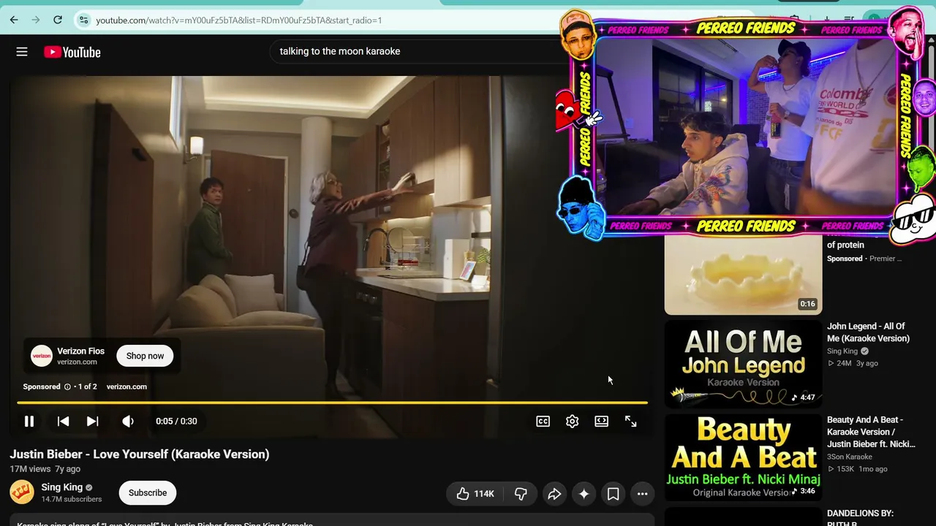The width and height of the screenshot is (936, 526).
Task: Open the 3Son Karaoke channel name
Action: point(850,457)
